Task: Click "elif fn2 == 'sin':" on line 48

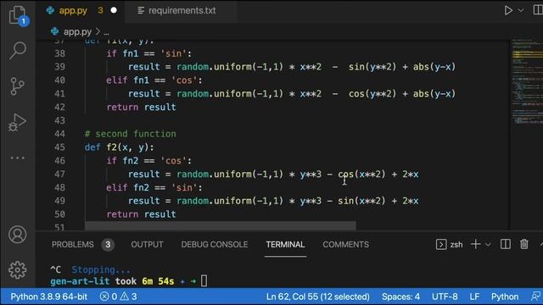Action: pyautogui.click(x=154, y=187)
